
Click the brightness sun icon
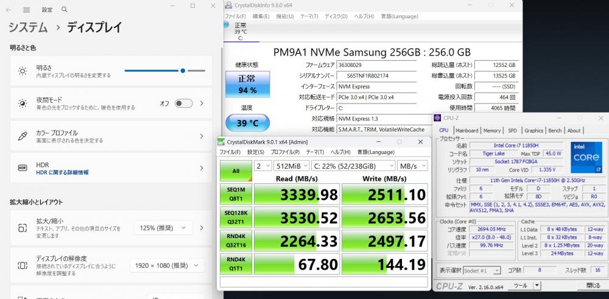pos(23,71)
